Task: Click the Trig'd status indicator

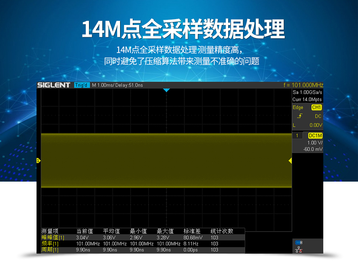Action: pyautogui.click(x=81, y=85)
